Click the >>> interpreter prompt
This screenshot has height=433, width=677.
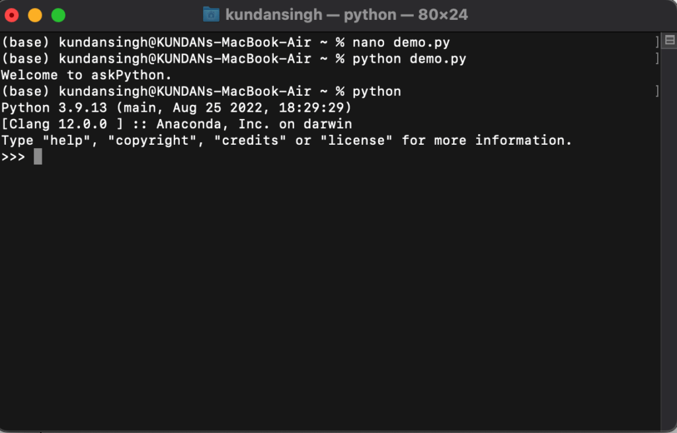pos(13,157)
